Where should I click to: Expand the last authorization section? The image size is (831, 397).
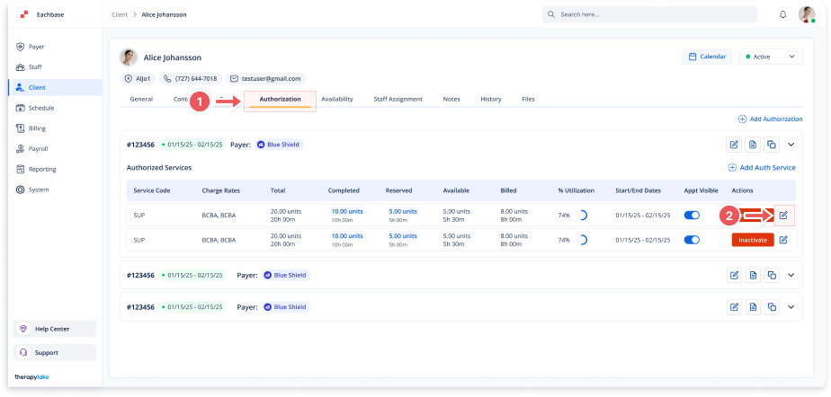pyautogui.click(x=791, y=306)
